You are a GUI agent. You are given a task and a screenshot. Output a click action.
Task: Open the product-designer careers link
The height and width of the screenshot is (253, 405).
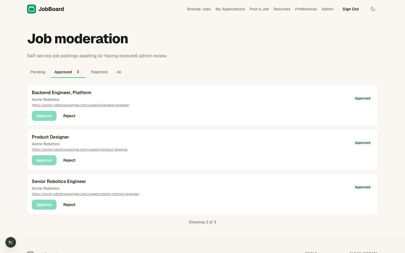pos(80,150)
